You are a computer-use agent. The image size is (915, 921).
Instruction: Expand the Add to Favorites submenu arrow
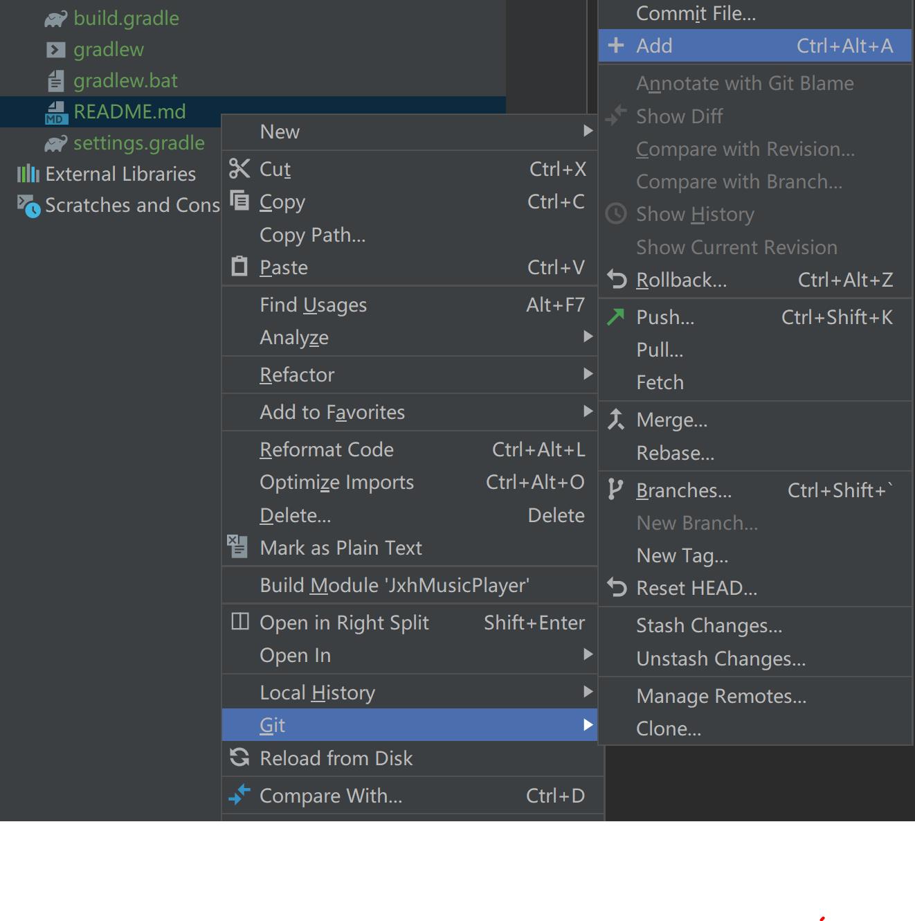(588, 411)
